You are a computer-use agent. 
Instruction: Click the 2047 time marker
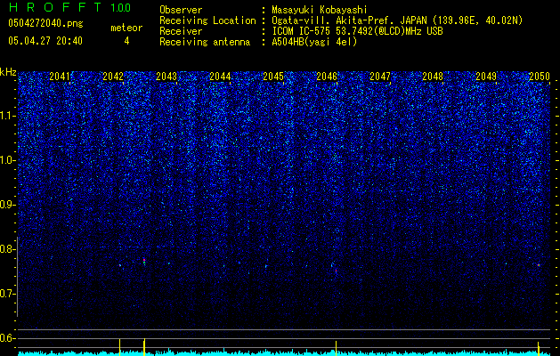tap(380, 77)
